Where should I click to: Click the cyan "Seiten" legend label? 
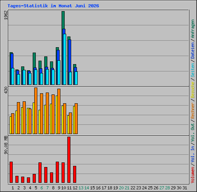193,70
